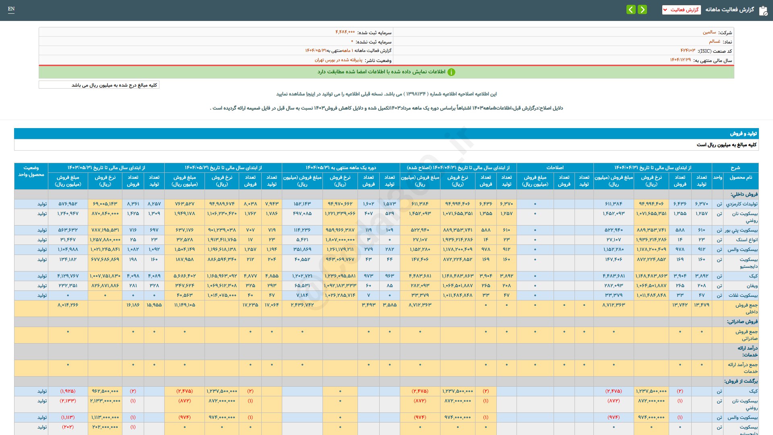Select cereal biscuit monthly sales ۷,۱۸۴

coord(302,296)
